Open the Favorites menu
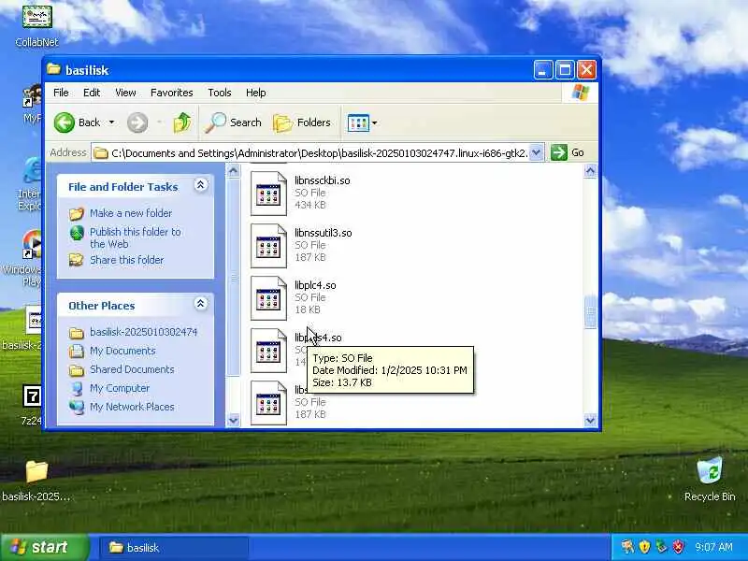748x561 pixels. click(172, 93)
